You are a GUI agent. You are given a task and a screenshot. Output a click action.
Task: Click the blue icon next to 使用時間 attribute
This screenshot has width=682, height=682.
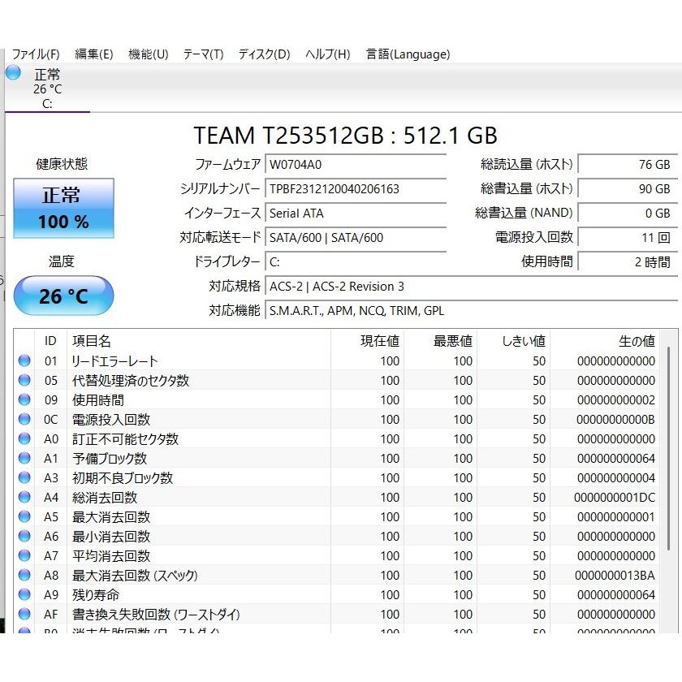point(24,399)
